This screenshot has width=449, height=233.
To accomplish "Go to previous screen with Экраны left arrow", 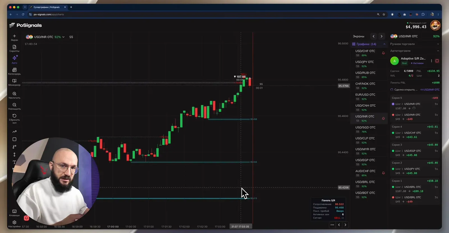I will pos(374,36).
